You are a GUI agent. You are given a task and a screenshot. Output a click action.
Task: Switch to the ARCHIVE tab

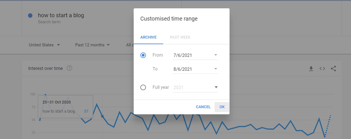point(148,37)
